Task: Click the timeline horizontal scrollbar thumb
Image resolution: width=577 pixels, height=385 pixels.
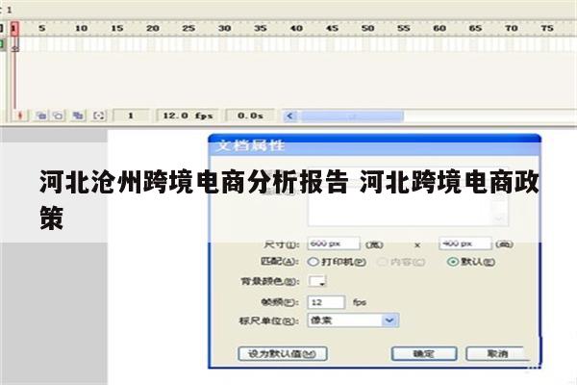Action: point(353,116)
